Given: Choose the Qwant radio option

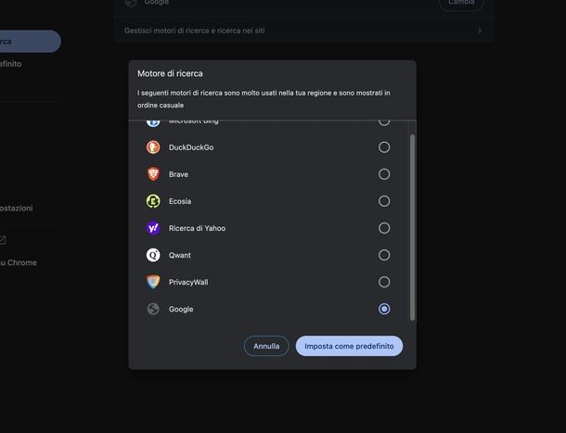Looking at the screenshot, I should (384, 255).
